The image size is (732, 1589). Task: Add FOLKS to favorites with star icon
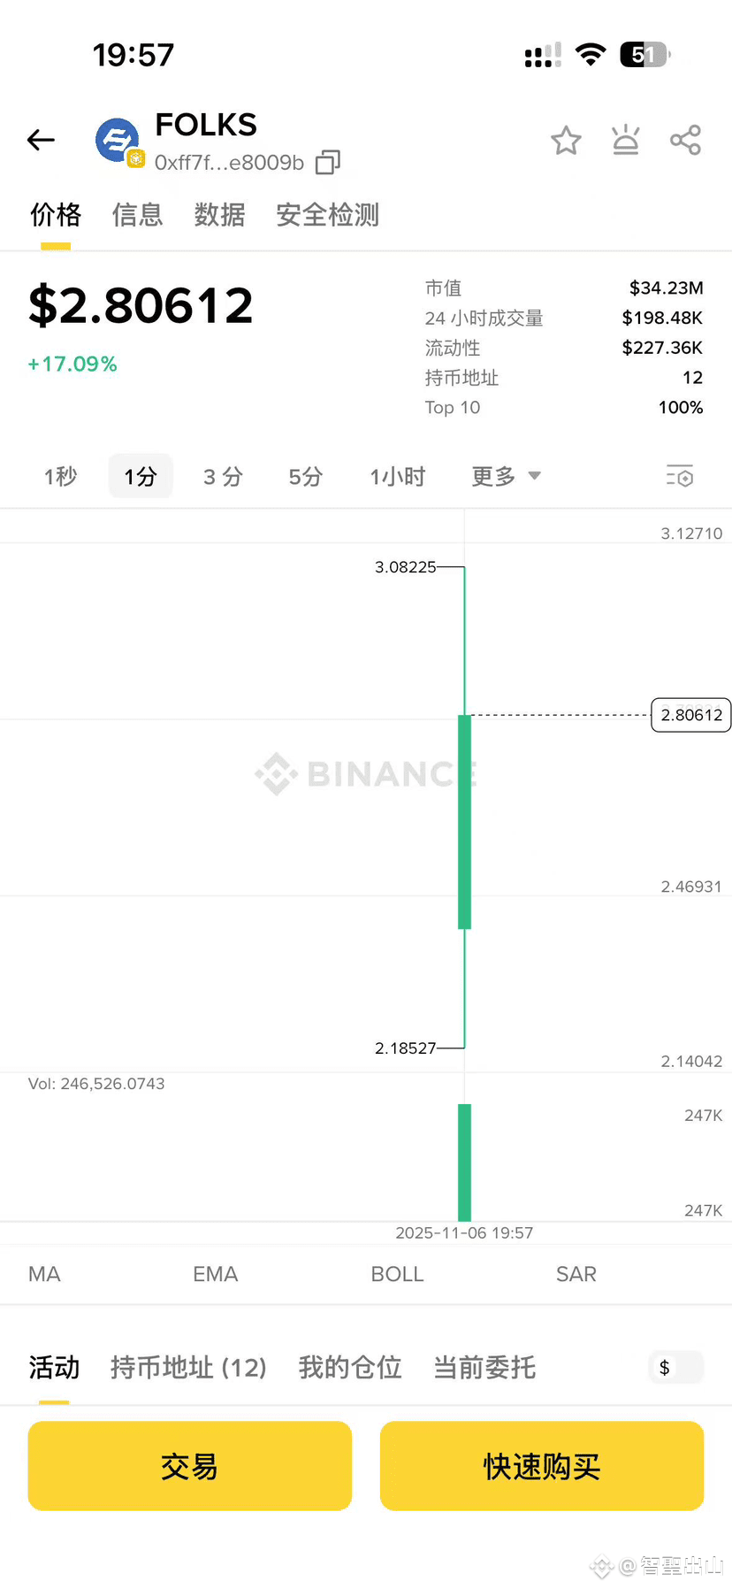pos(566,140)
